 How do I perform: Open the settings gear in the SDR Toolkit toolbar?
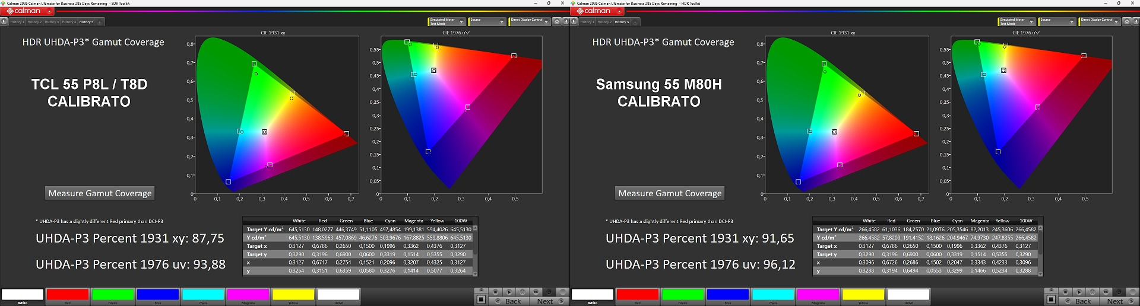(557, 21)
